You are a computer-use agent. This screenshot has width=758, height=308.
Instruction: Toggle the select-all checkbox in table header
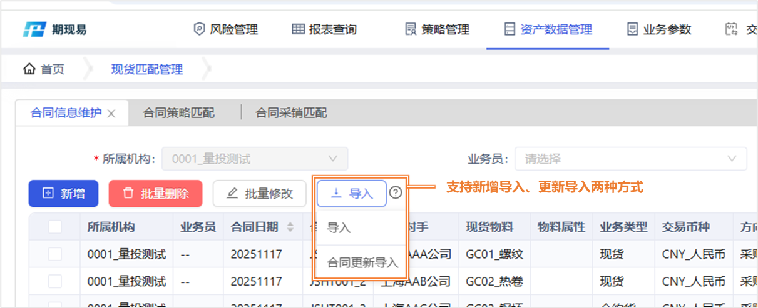(x=55, y=227)
